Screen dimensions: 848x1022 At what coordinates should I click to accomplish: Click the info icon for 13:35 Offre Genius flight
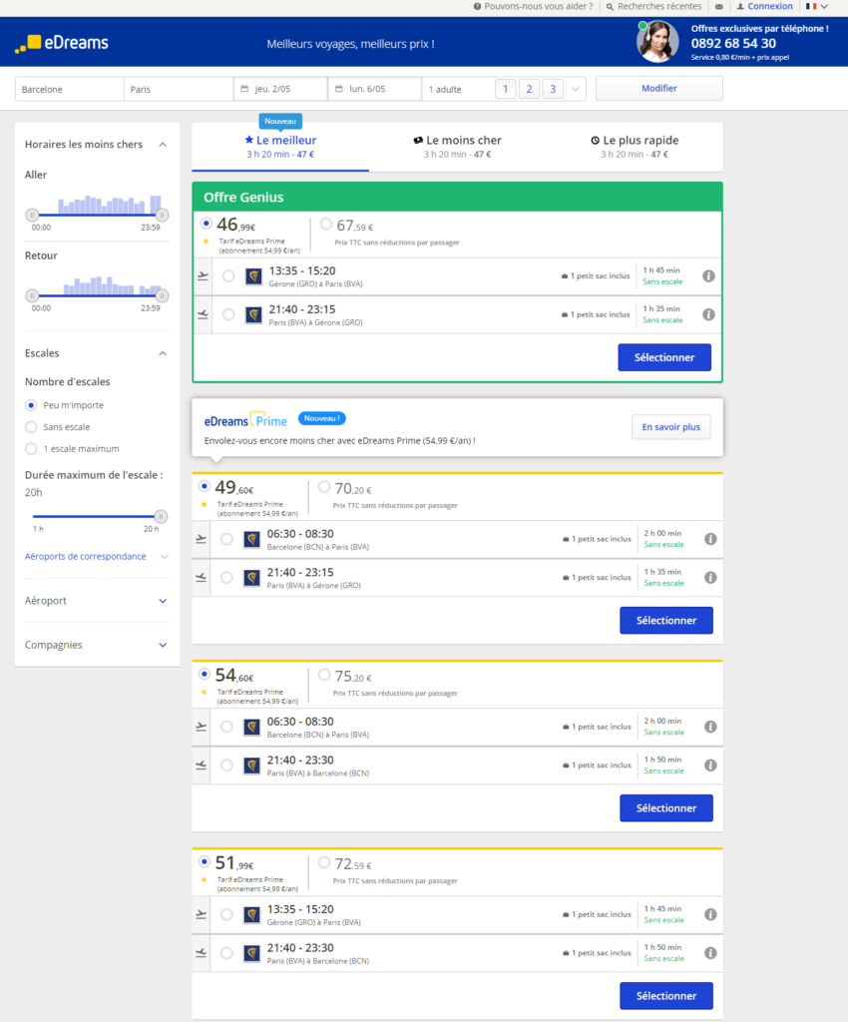click(x=708, y=276)
